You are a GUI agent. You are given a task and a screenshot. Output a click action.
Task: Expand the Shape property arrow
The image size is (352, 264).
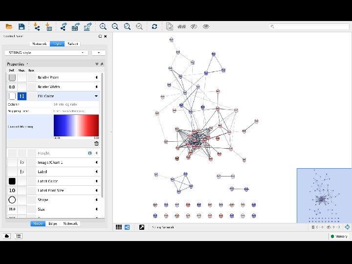point(96,200)
